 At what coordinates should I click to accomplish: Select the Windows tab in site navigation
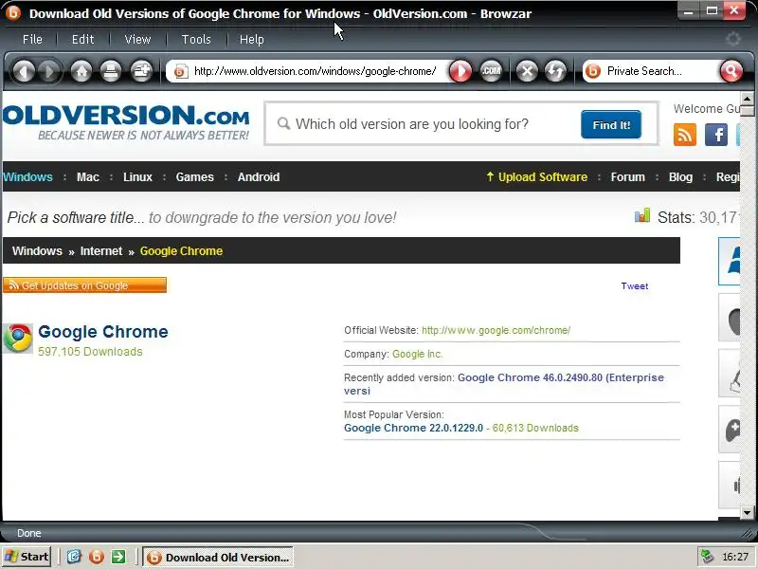point(27,177)
